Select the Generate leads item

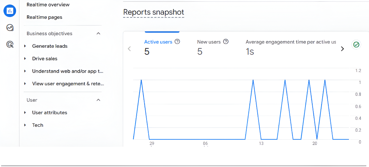coord(50,46)
